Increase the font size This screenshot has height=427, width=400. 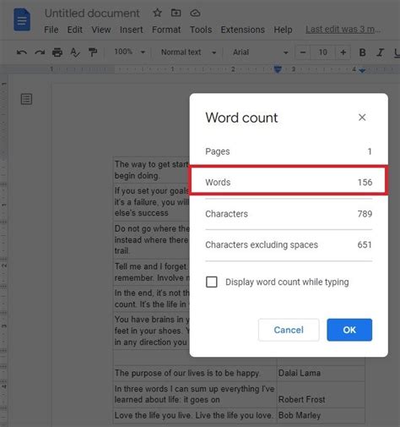343,52
